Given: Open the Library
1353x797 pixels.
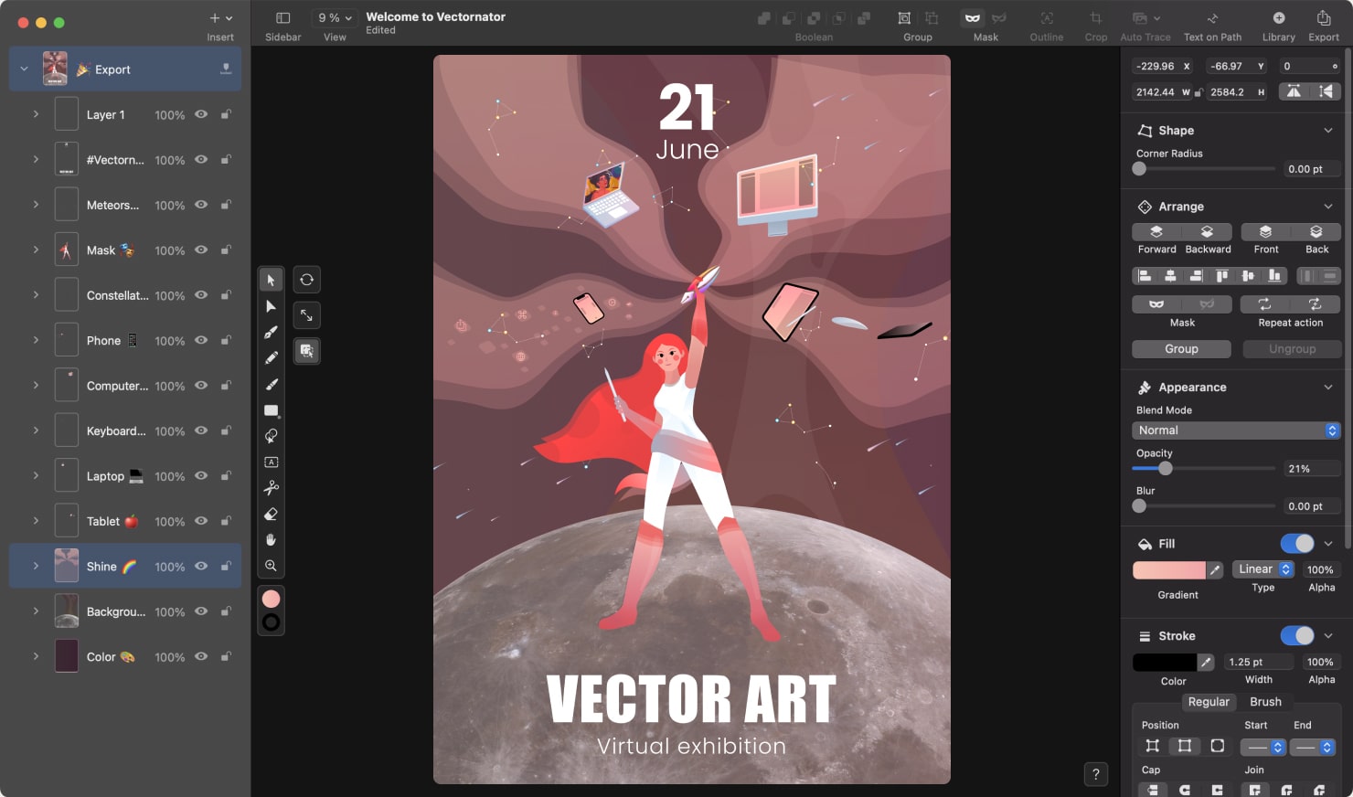Looking at the screenshot, I should click(x=1279, y=18).
